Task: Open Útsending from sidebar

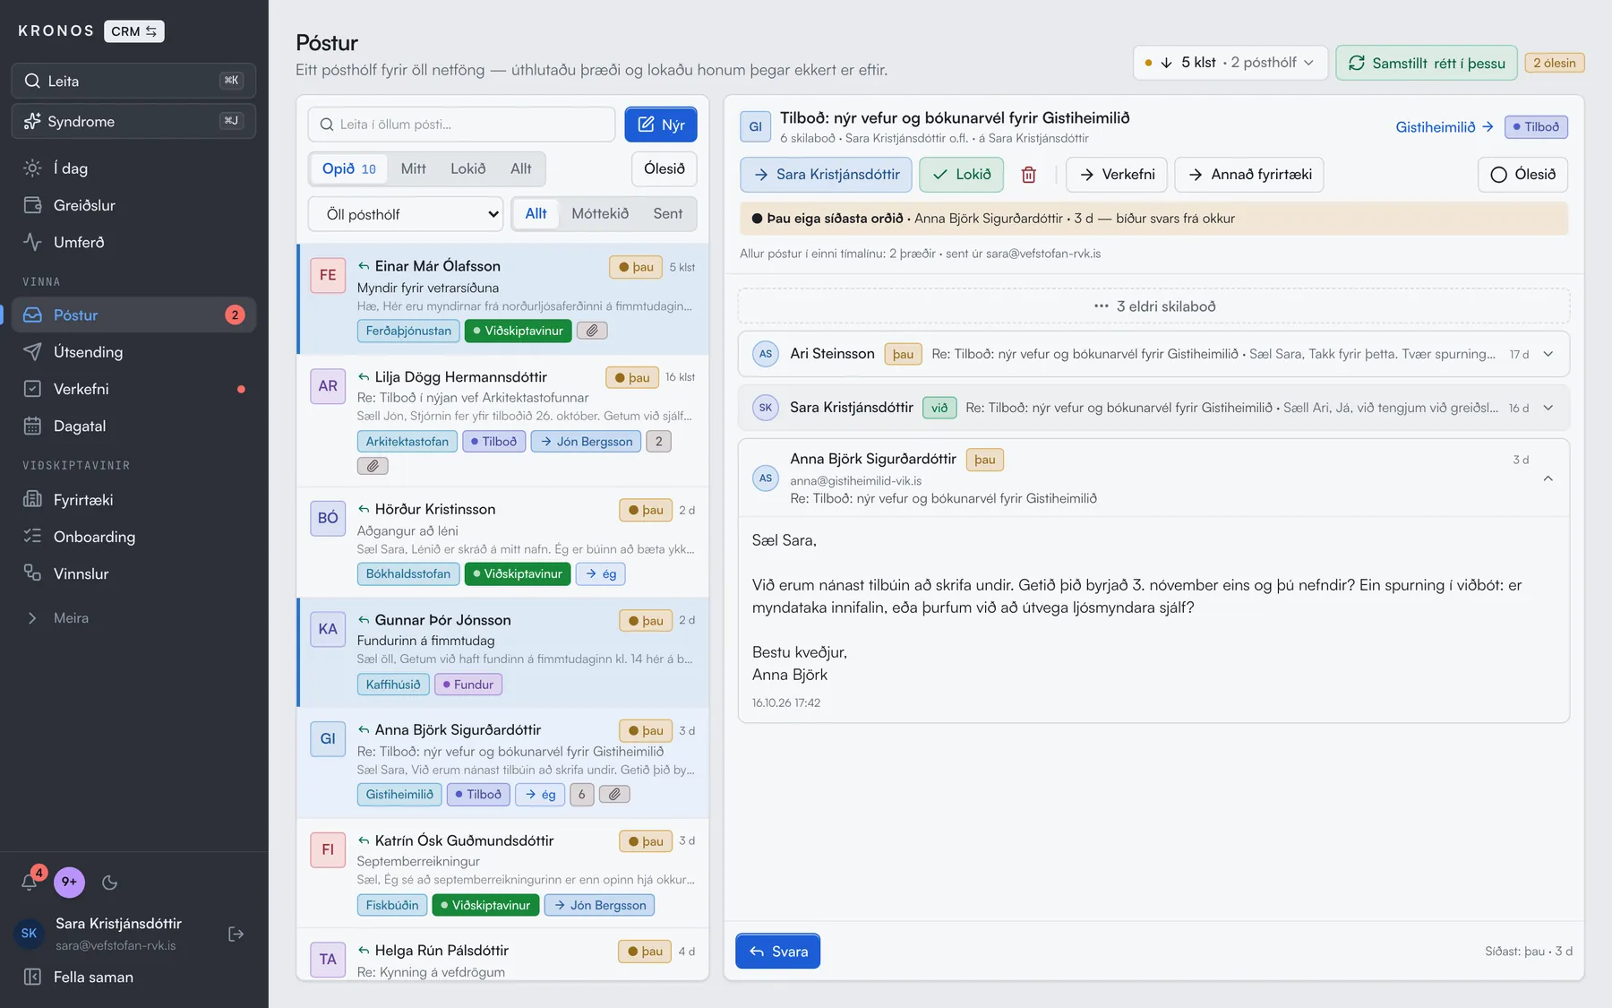Action: coord(133,352)
